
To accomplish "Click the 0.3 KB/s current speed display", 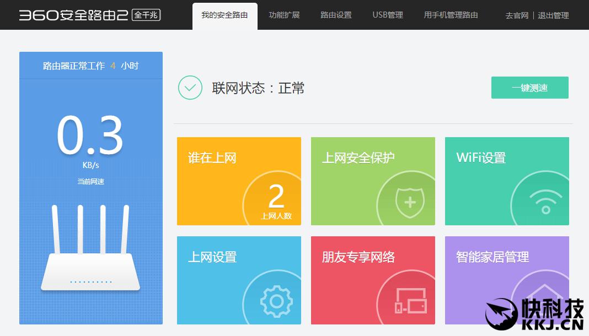I will [90, 140].
